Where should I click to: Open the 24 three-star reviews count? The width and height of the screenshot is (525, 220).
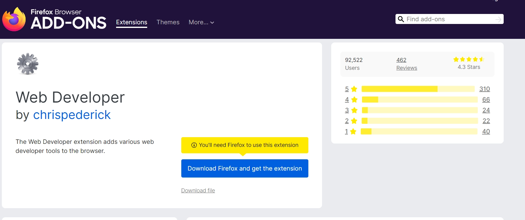pos(486,110)
